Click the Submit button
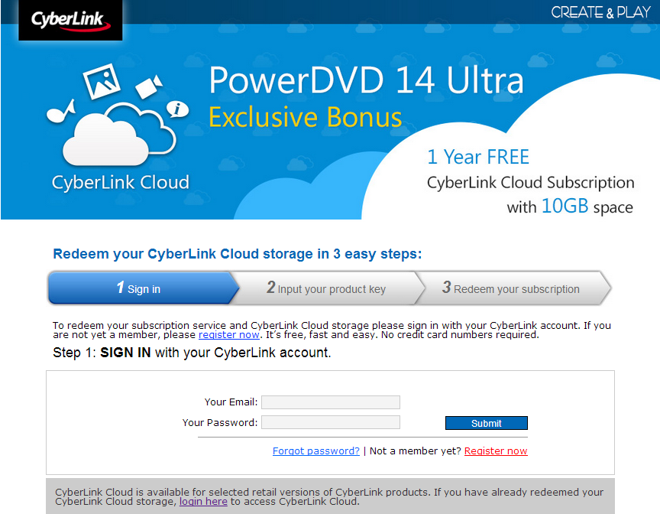The width and height of the screenshot is (660, 514). [x=486, y=423]
